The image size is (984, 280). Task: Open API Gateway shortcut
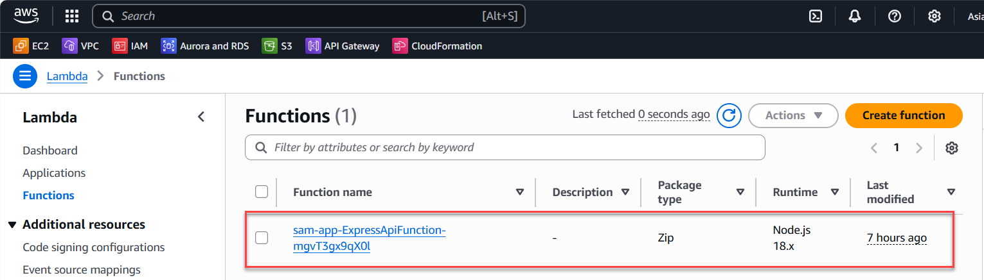pyautogui.click(x=343, y=46)
